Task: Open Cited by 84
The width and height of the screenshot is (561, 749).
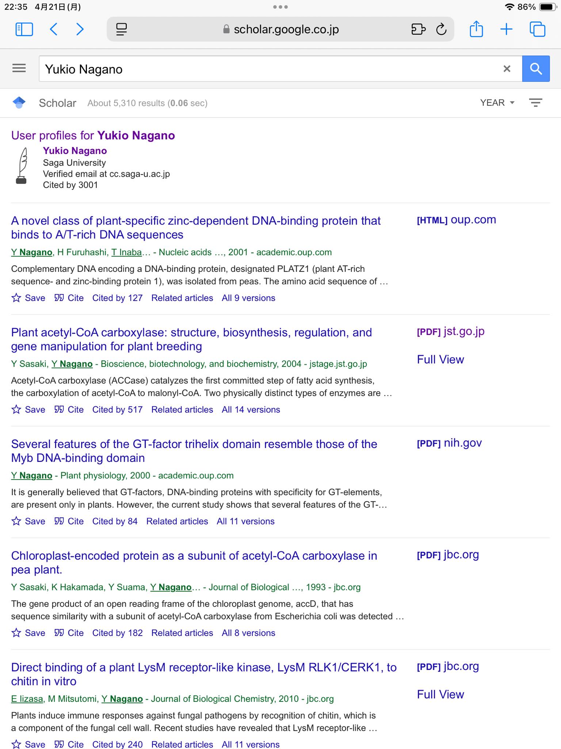Action: 115,521
